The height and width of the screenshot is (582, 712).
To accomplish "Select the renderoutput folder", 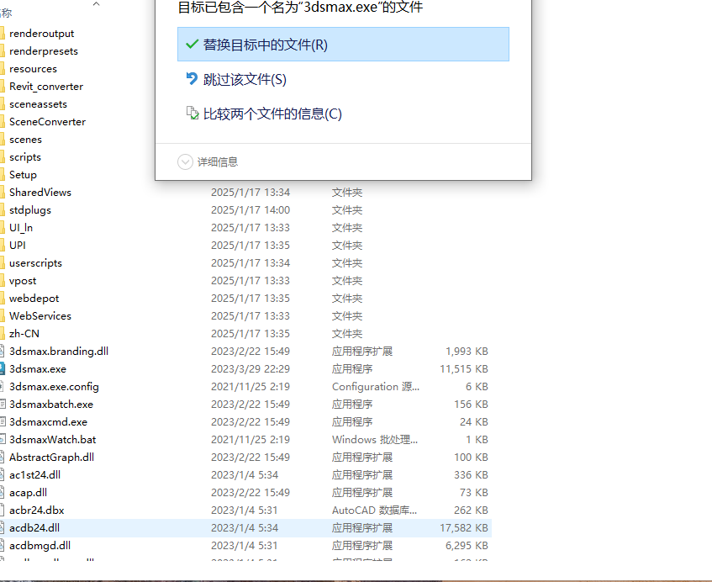I will coord(41,33).
